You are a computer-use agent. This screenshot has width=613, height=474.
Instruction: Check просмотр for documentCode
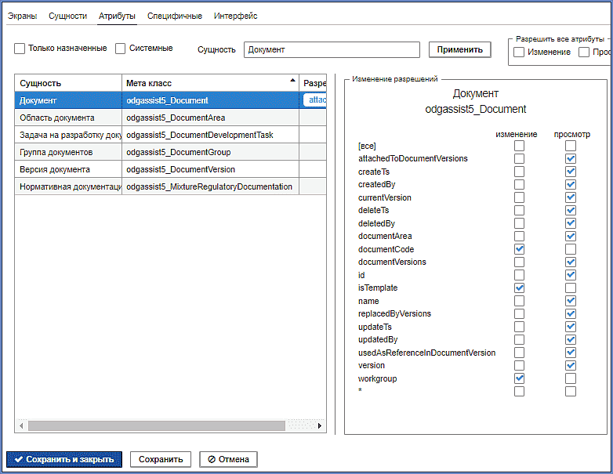click(x=571, y=249)
